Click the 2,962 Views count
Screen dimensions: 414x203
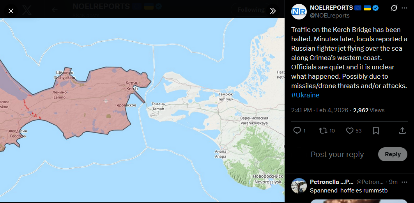369,110
